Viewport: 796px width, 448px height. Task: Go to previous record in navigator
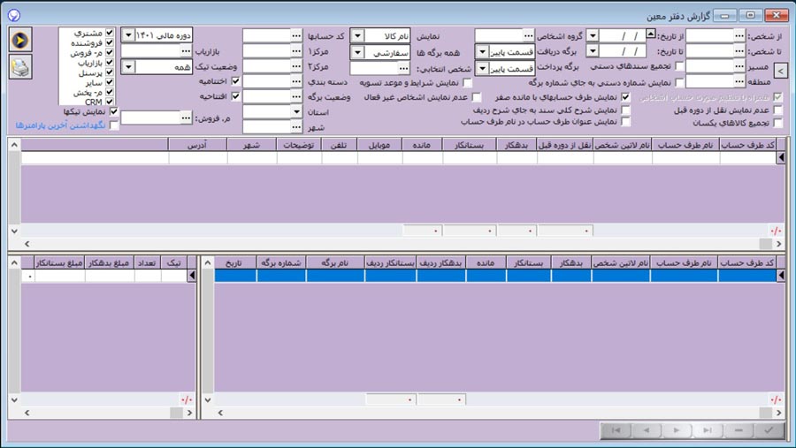click(647, 430)
